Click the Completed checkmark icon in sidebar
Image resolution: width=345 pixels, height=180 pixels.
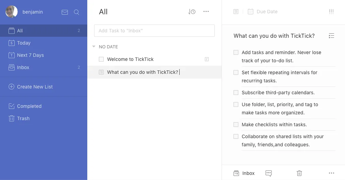(x=12, y=106)
